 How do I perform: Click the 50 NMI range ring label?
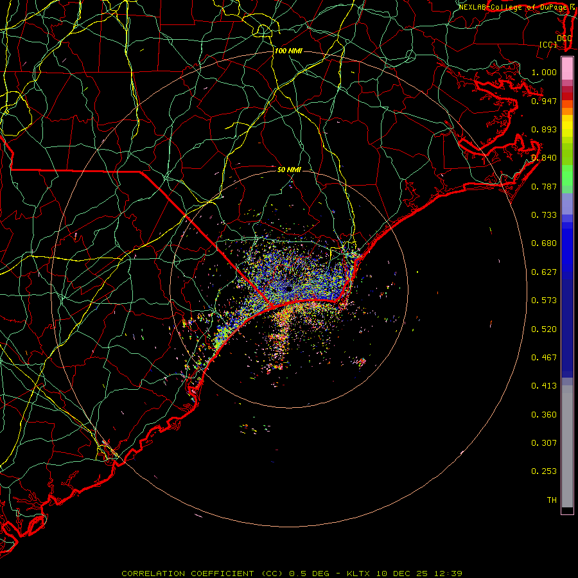(x=289, y=170)
